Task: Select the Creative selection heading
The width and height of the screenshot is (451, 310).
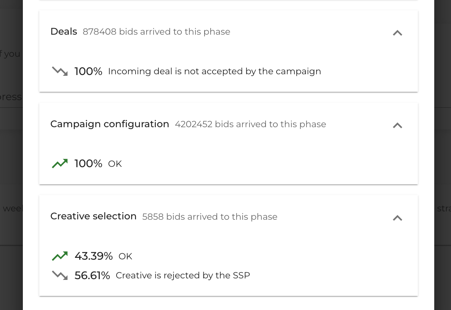Action: pyautogui.click(x=93, y=216)
